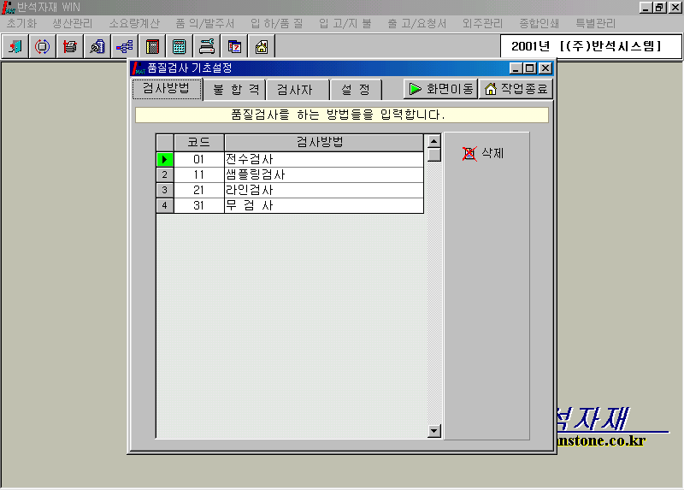The image size is (684, 490).
Task: Click the exit door toolbar icon
Action: [15, 46]
